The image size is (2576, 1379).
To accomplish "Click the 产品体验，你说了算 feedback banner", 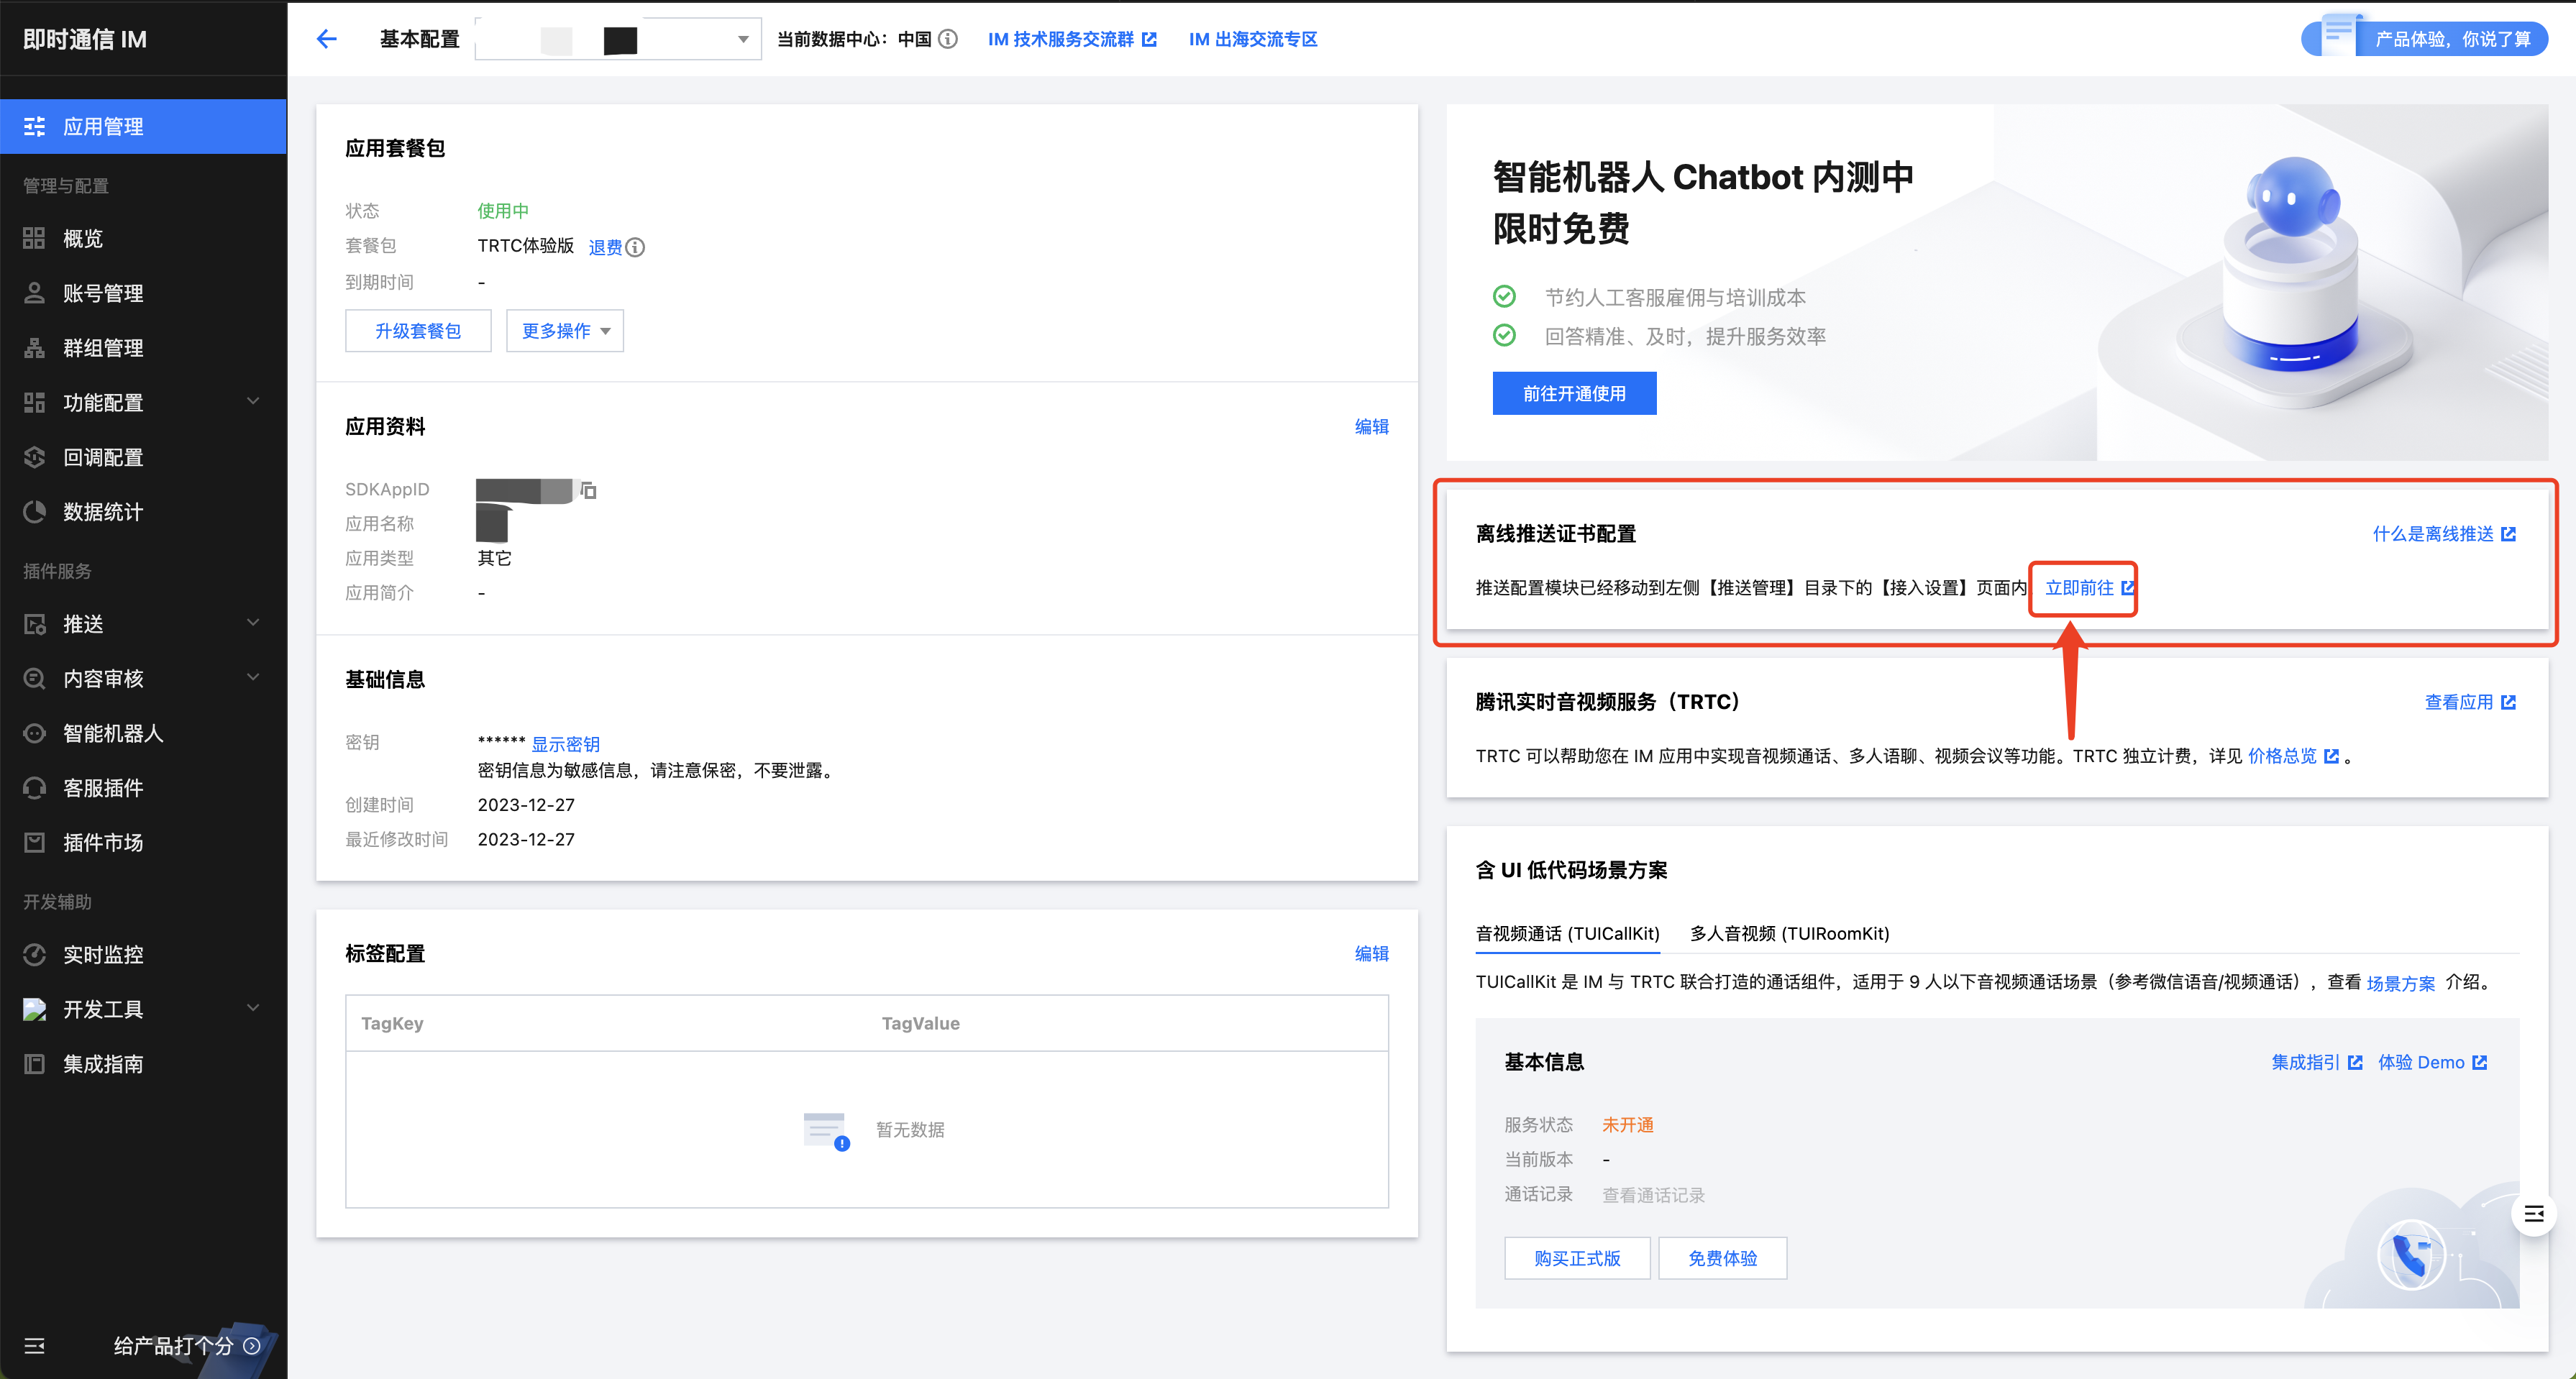I will pos(2425,37).
